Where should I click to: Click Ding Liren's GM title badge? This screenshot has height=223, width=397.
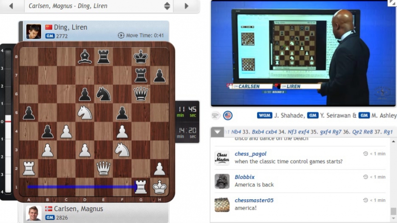point(50,36)
